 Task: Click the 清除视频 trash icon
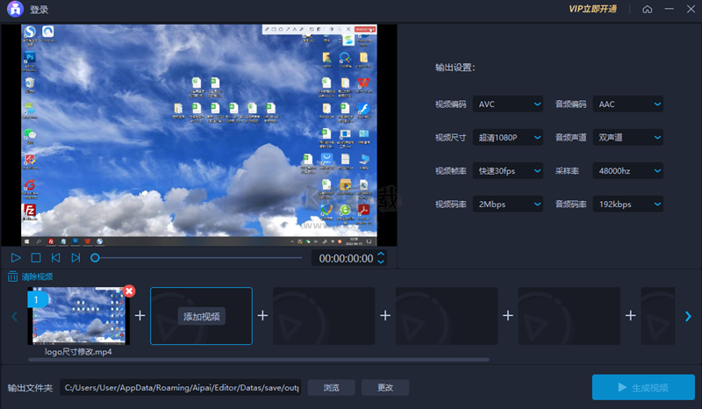[x=12, y=276]
